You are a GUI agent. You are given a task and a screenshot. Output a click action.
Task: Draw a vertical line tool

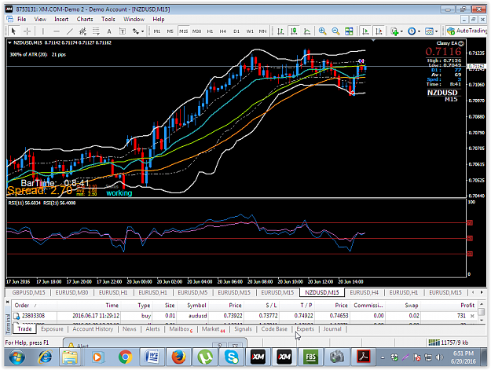click(43, 31)
